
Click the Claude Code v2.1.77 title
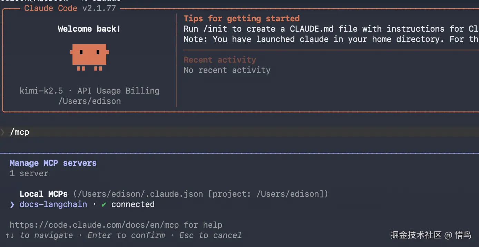70,8
